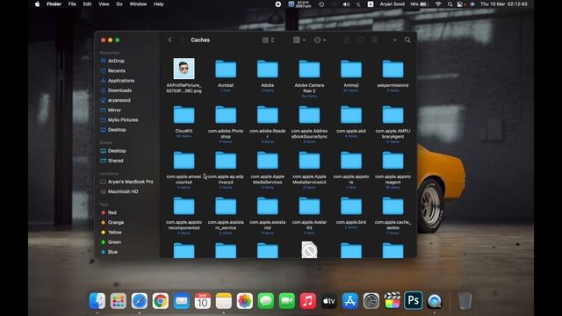Open the Group By dropdown in toolbar
Screen dimensions: 562x316
tap(299, 39)
